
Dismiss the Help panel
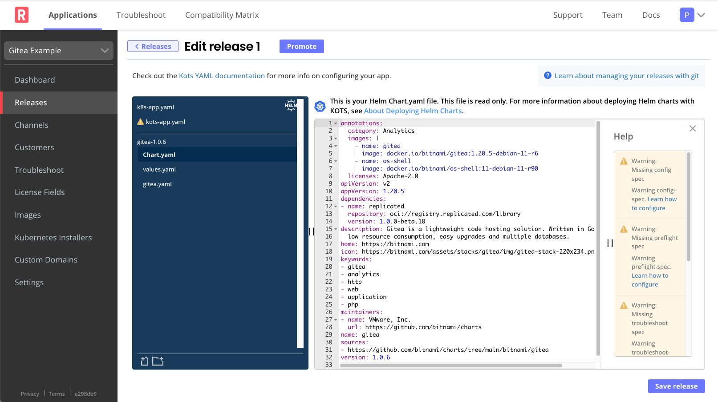[x=692, y=128]
